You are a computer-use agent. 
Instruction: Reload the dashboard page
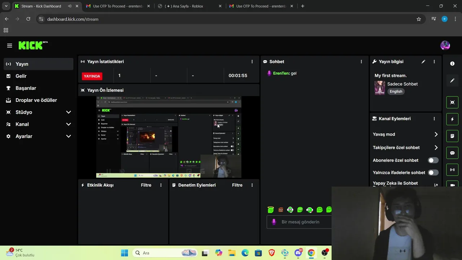(28, 19)
